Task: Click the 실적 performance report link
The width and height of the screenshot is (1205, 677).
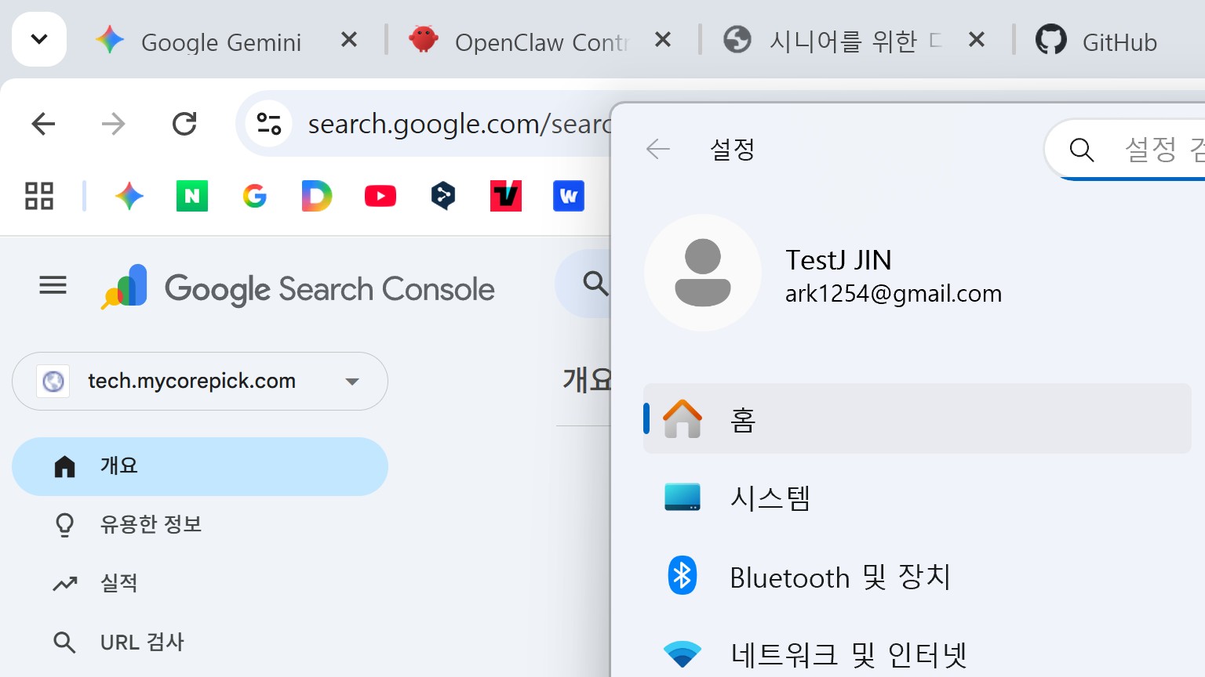Action: click(119, 583)
